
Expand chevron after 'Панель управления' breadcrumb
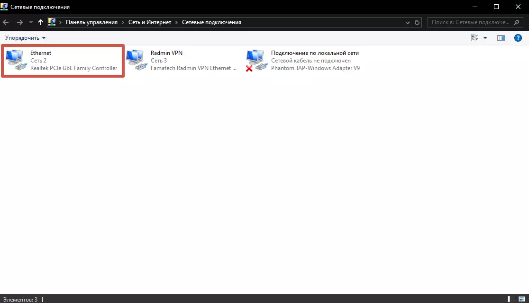123,22
